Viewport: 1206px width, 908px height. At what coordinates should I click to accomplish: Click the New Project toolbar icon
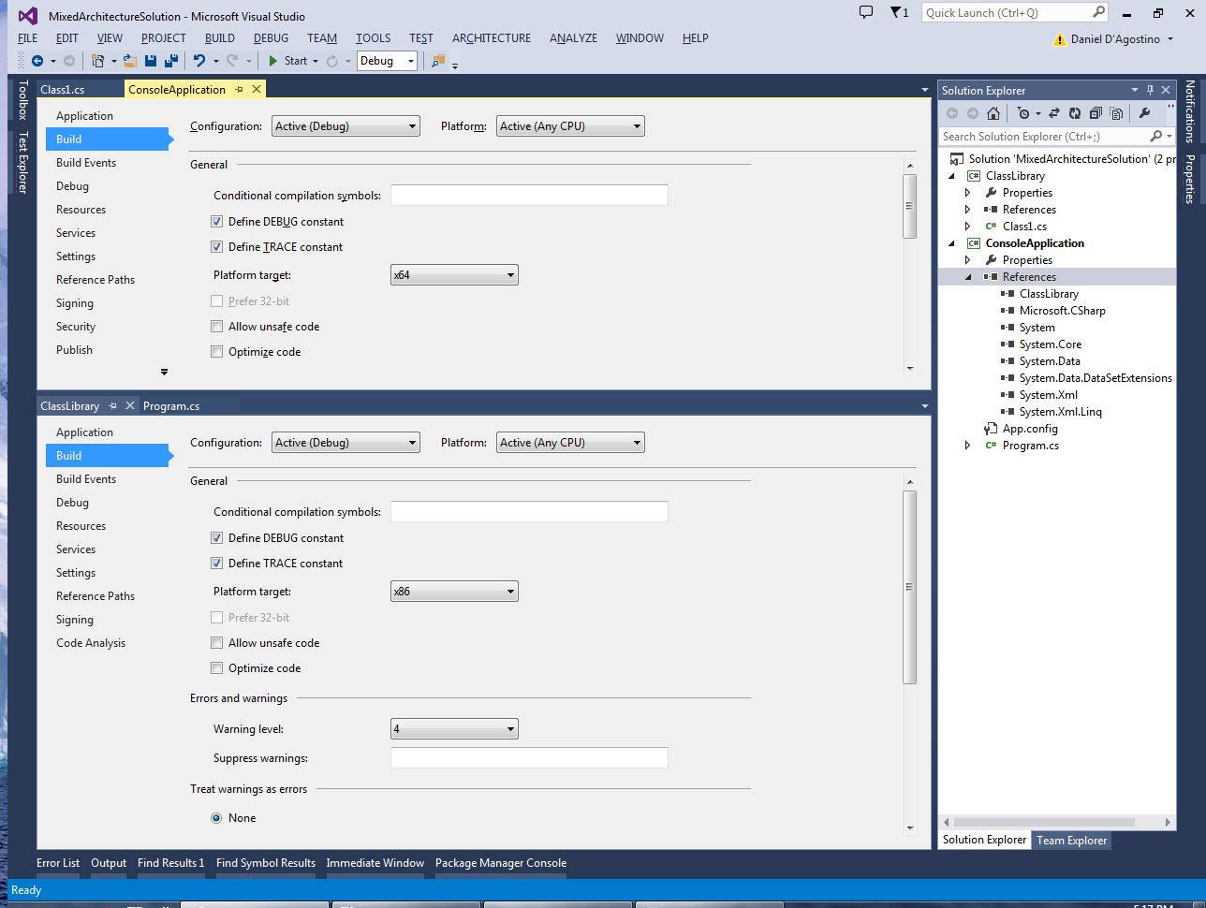[x=97, y=61]
